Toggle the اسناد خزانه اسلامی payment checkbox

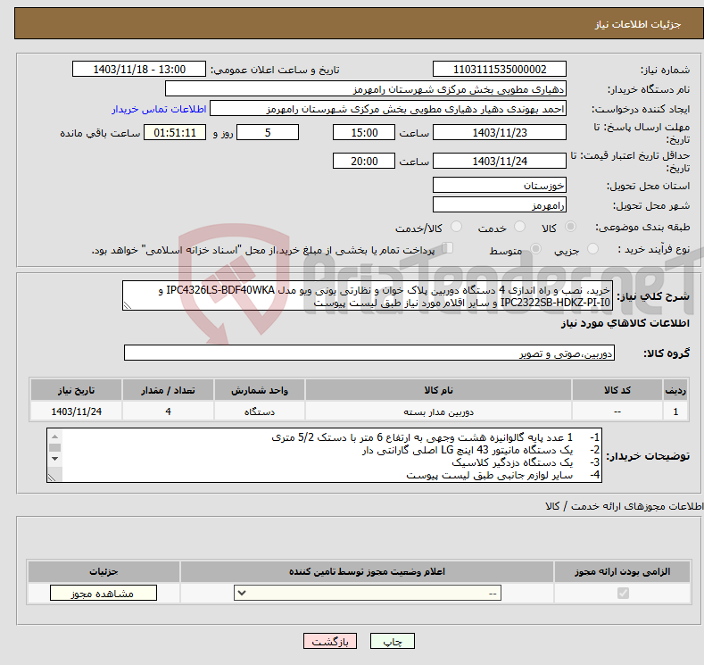pyautogui.click(x=447, y=248)
